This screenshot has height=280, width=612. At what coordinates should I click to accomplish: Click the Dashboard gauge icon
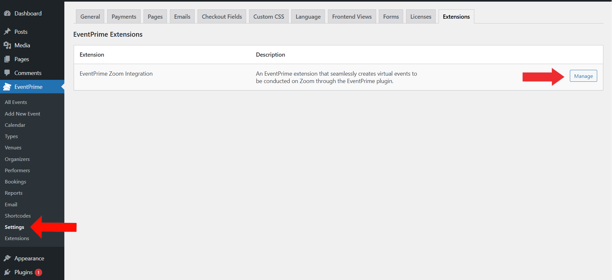pos(7,14)
